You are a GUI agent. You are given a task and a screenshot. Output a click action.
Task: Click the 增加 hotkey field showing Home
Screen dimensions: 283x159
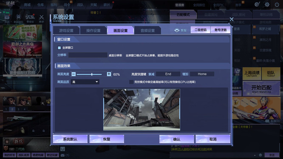click(x=202, y=74)
